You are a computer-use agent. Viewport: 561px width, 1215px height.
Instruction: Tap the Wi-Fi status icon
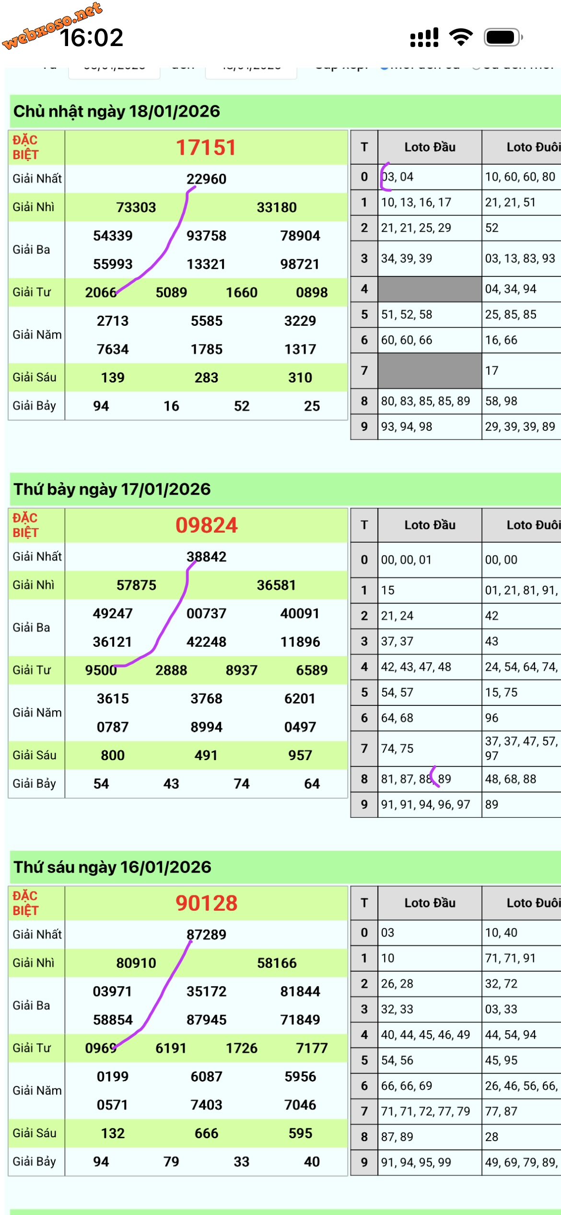pos(461,37)
